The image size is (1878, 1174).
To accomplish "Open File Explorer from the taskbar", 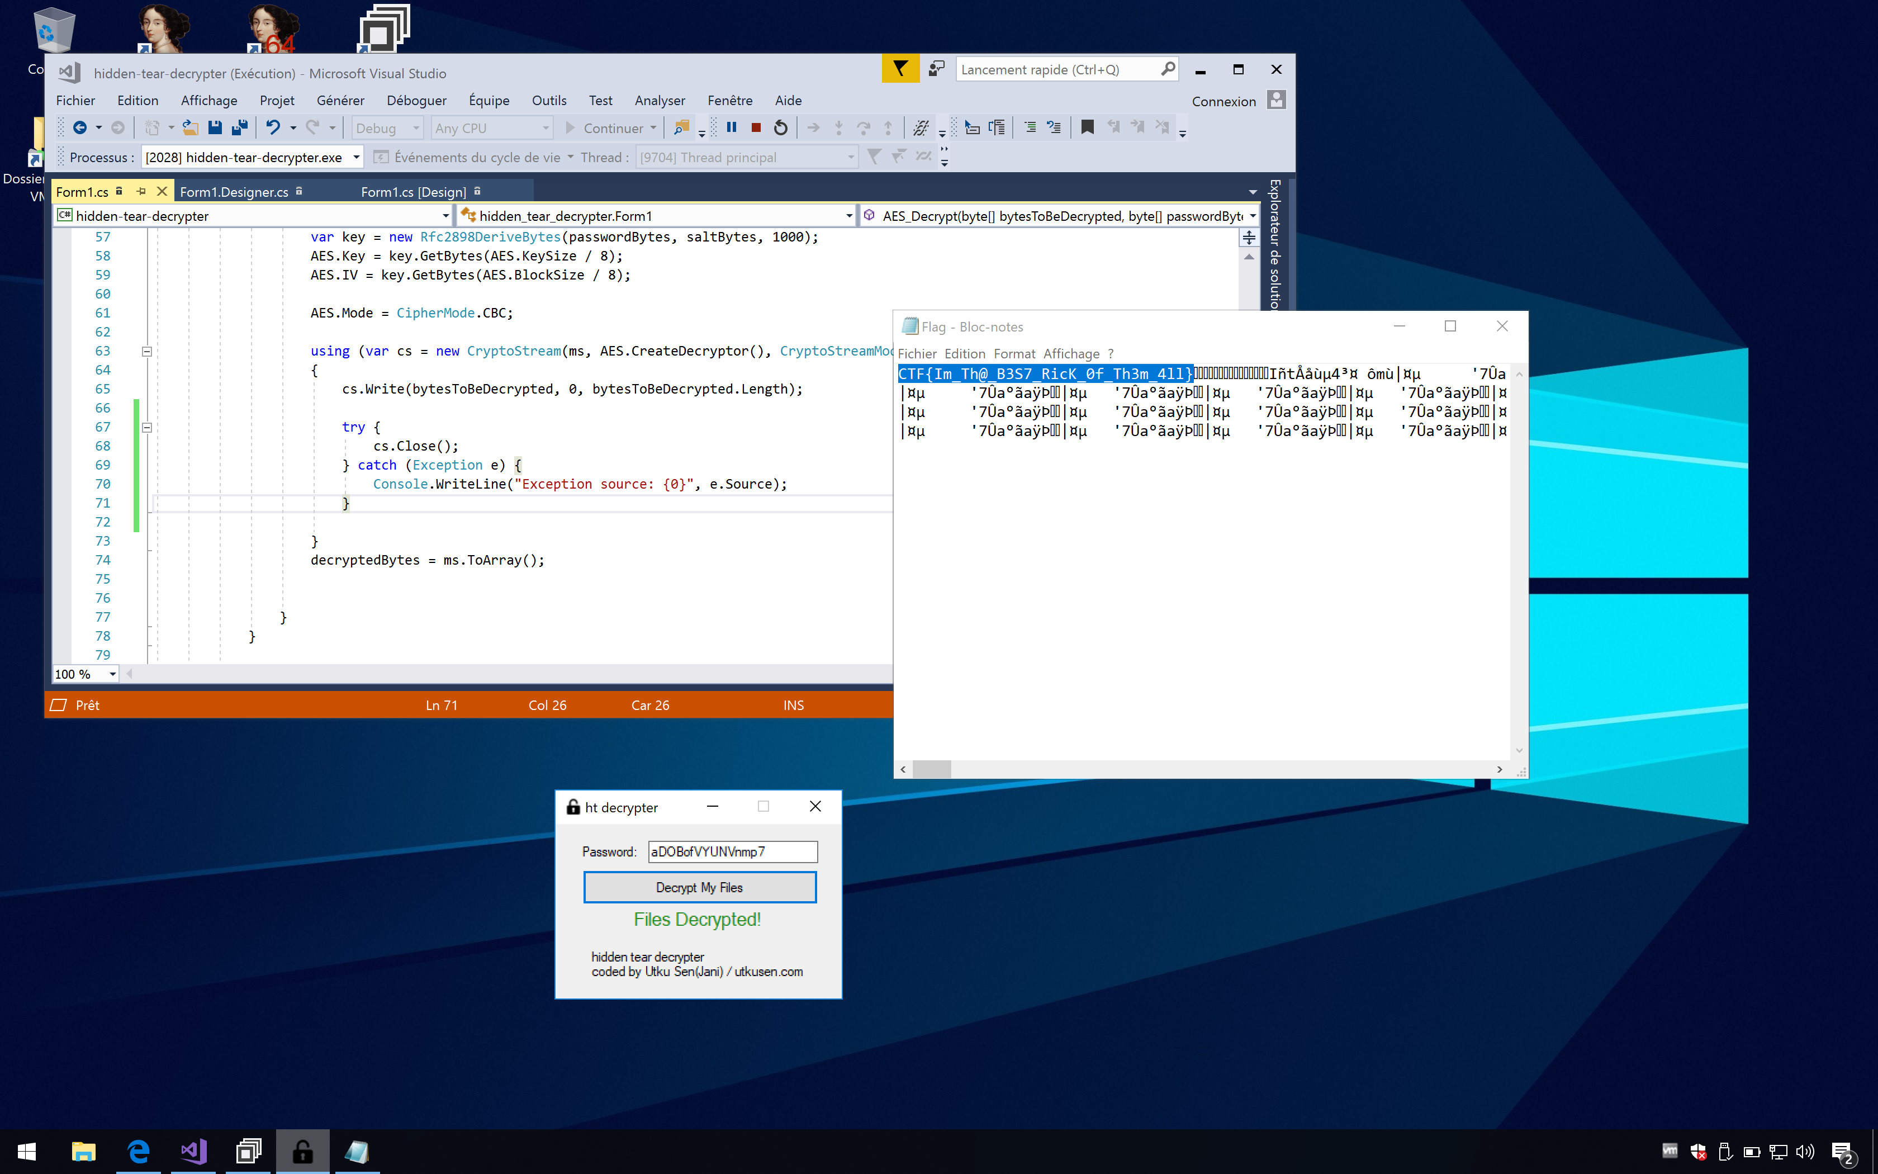I will (83, 1152).
